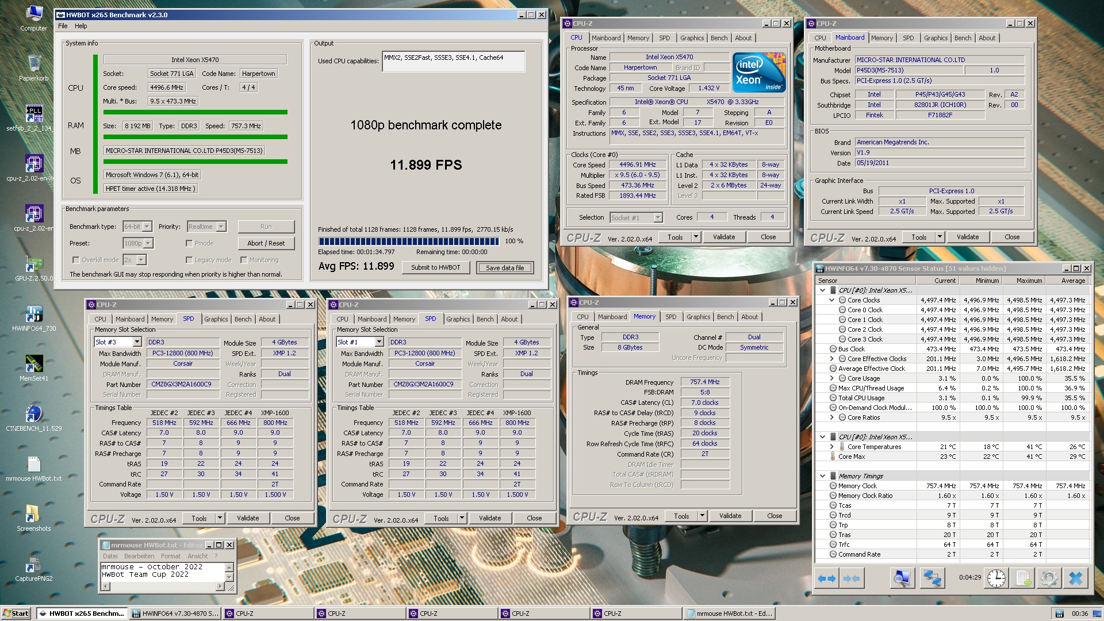
Task: Switch to About tab in CPU-Z Memory window
Action: pos(749,317)
